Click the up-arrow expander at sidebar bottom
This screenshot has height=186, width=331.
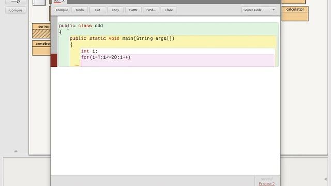[x=16, y=151]
